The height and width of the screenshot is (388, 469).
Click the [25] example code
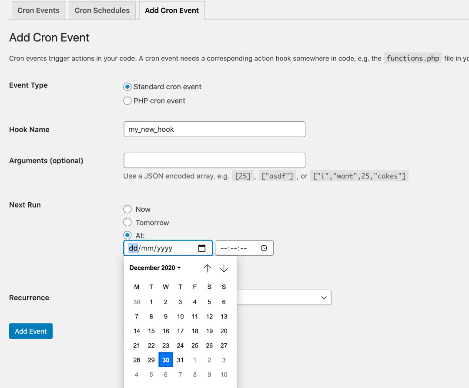[243, 176]
